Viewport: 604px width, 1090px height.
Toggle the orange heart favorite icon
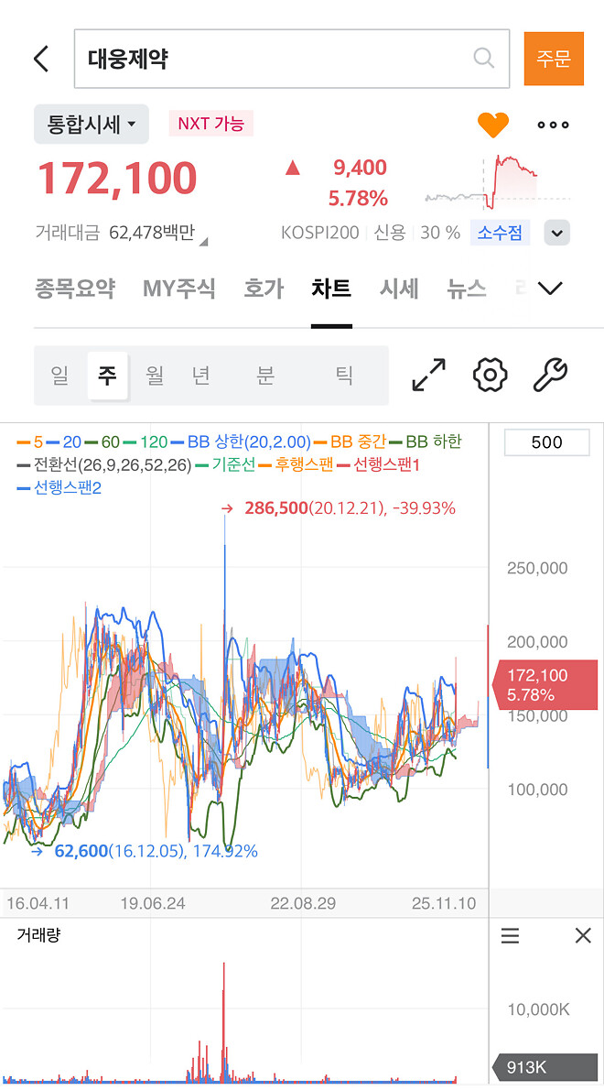click(493, 125)
